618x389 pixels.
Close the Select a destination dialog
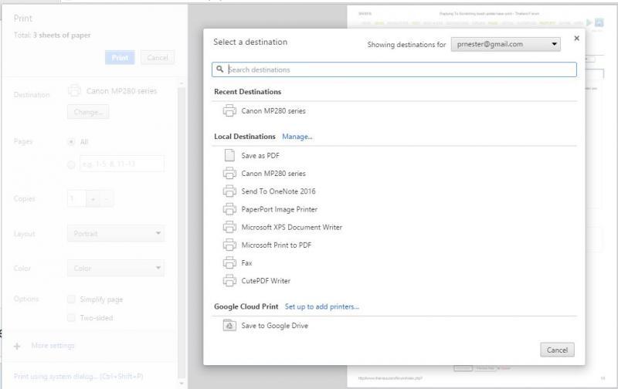[576, 38]
